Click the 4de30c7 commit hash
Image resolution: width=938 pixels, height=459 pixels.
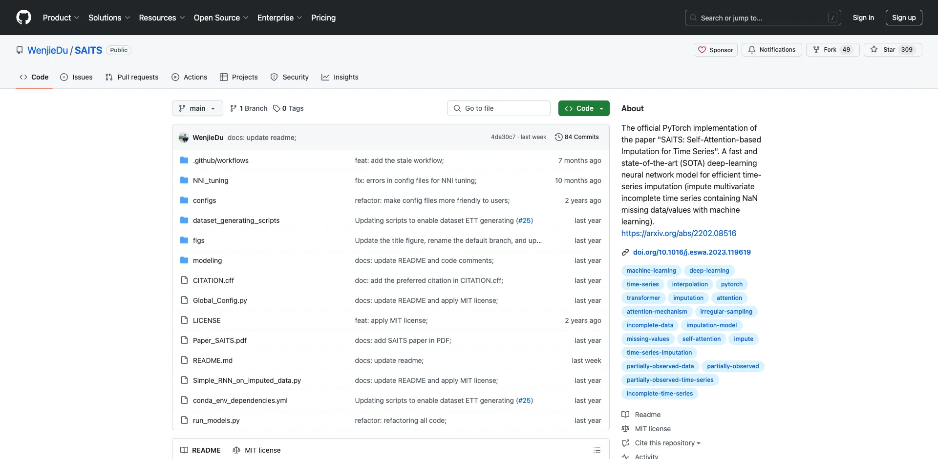(x=503, y=137)
